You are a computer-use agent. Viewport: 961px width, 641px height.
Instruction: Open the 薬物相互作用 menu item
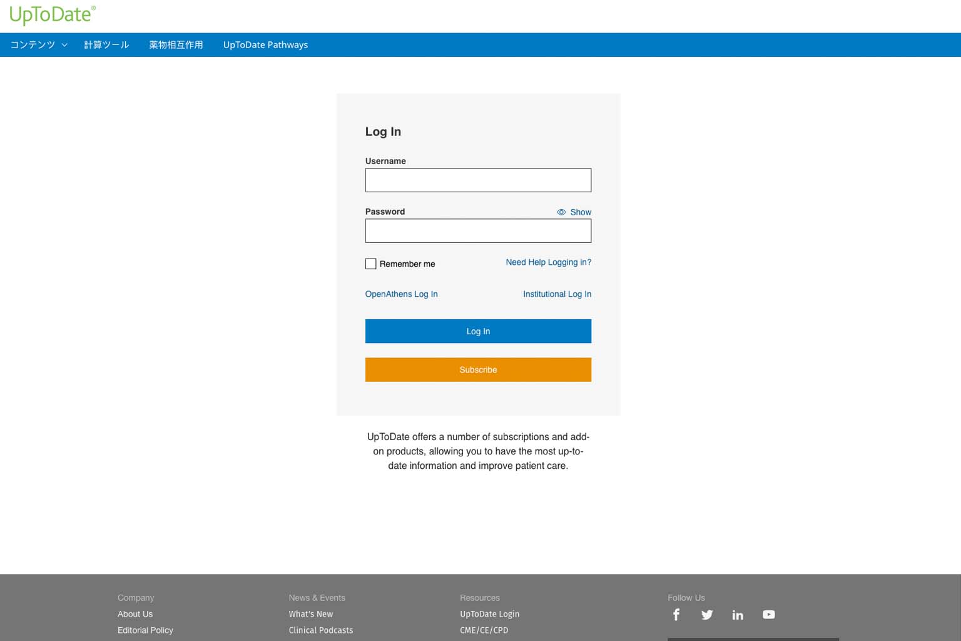176,45
